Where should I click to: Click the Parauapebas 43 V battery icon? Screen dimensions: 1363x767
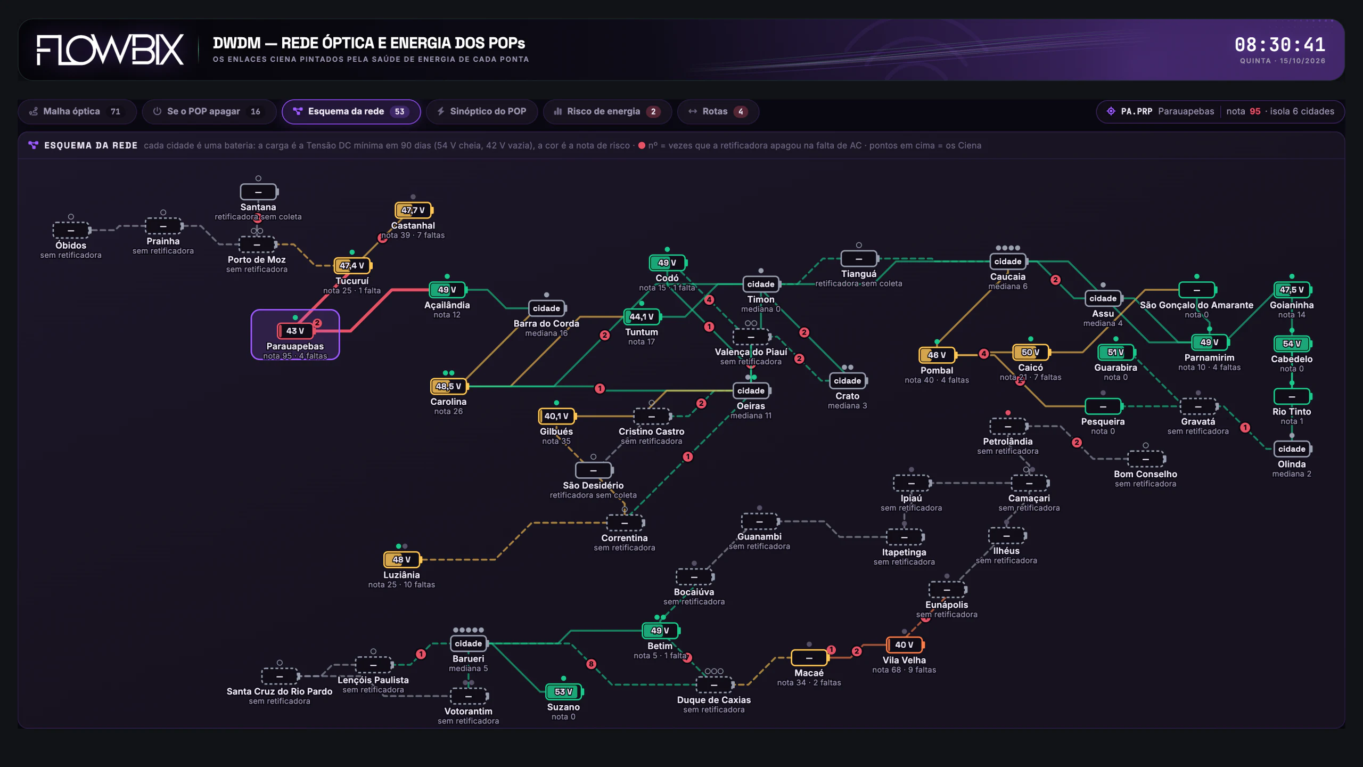click(x=295, y=331)
